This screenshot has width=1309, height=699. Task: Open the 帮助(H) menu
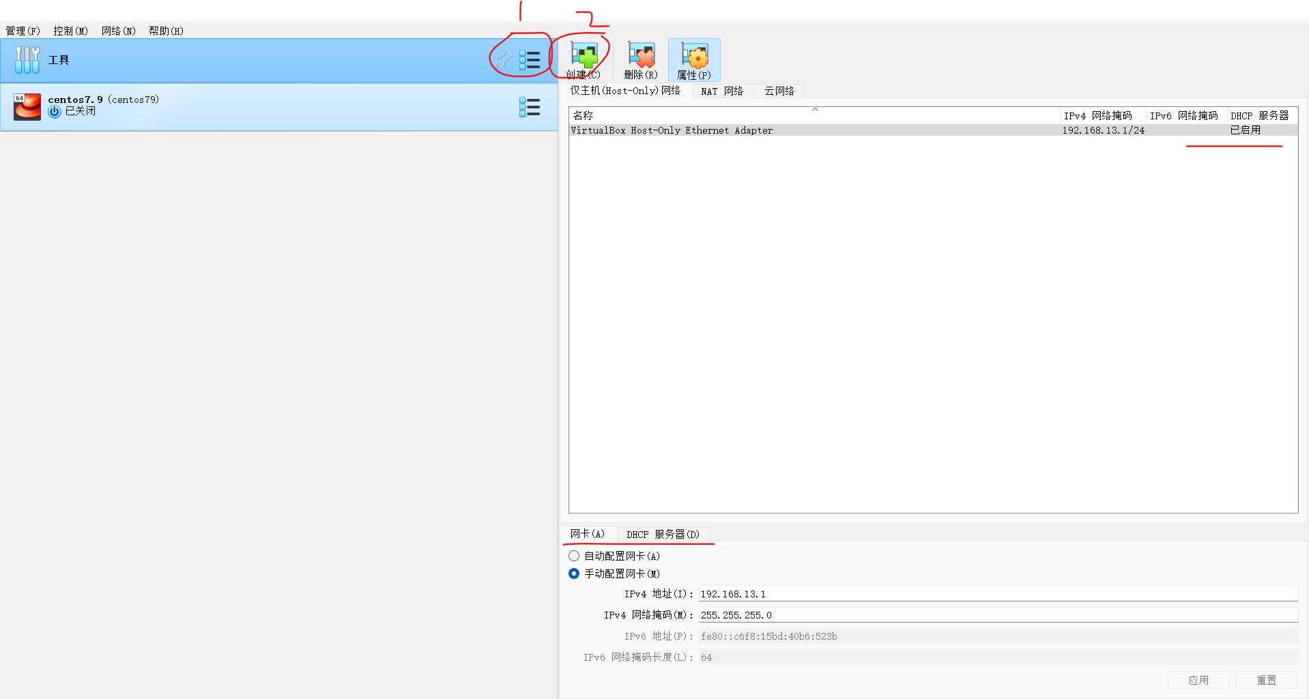click(165, 30)
